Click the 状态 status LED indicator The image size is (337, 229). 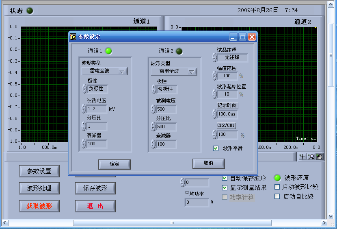[30, 11]
